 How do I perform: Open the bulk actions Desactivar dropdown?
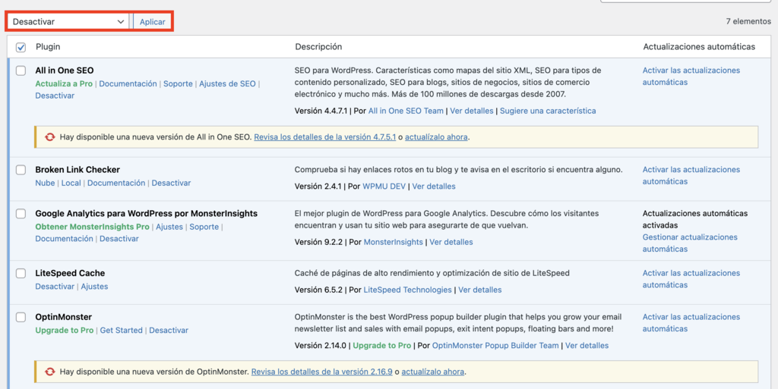(x=68, y=22)
